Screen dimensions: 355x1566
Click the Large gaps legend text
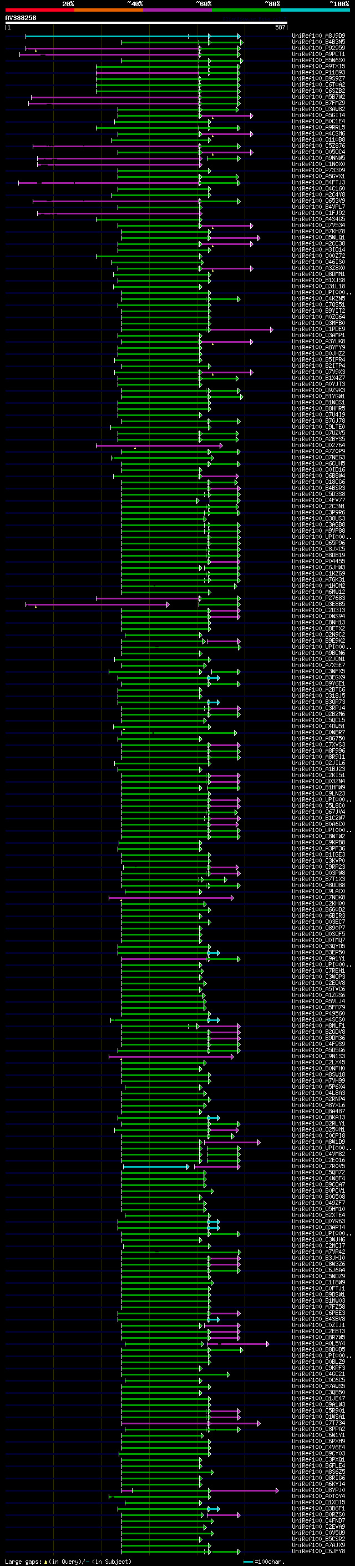(68, 1561)
